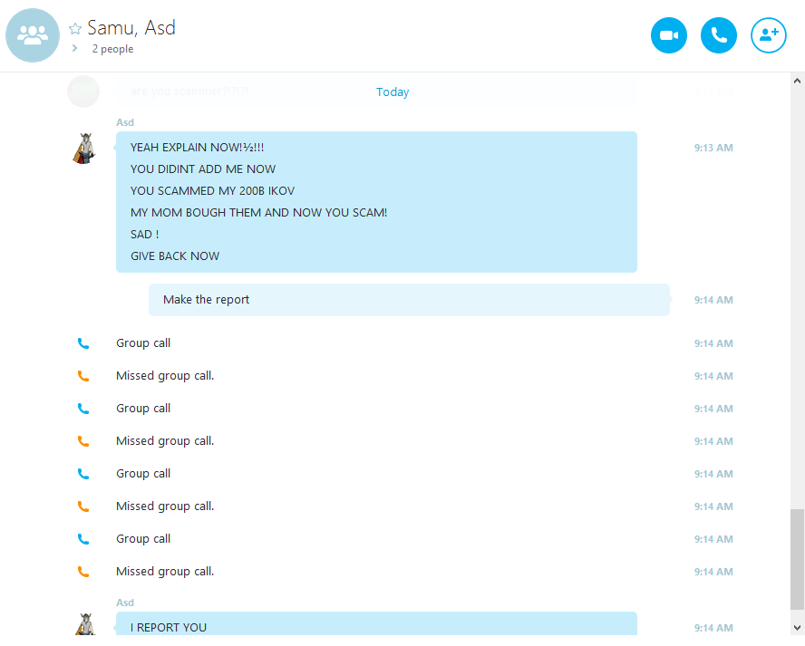
Task: Click the line 'YOU DIDINT ADD ME NOW'
Action: coord(203,169)
